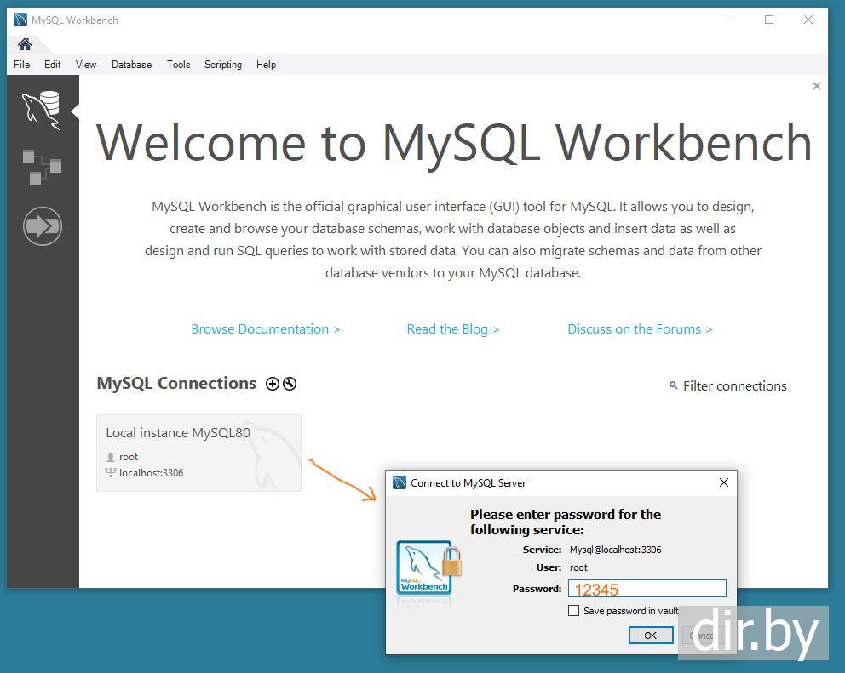Enable Save password in vault checkbox

pyautogui.click(x=574, y=611)
